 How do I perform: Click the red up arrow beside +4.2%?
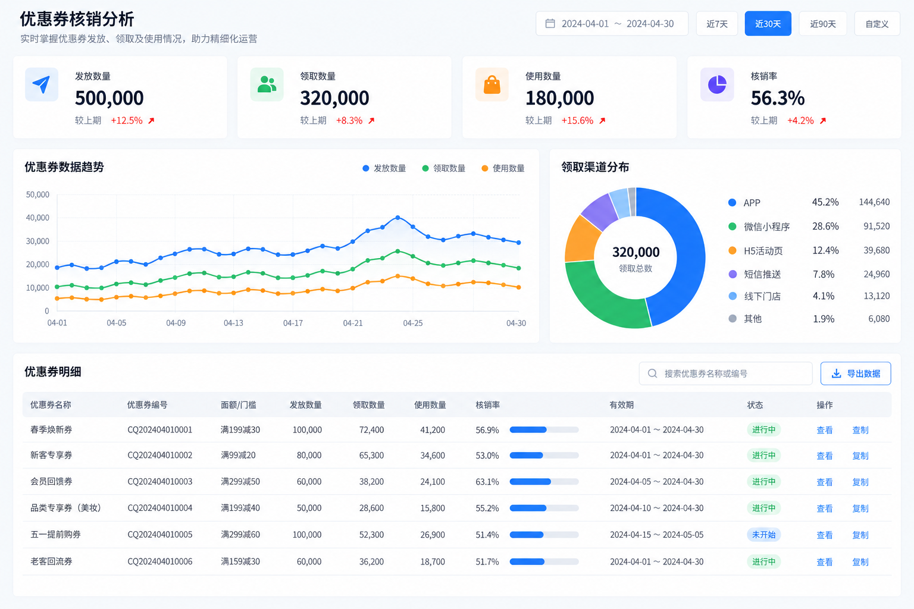click(823, 121)
